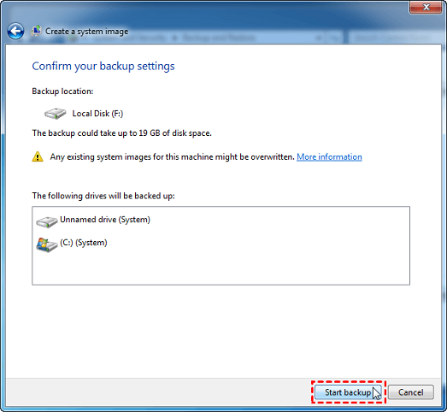Select the Unnamed drive disk icon

[47, 221]
